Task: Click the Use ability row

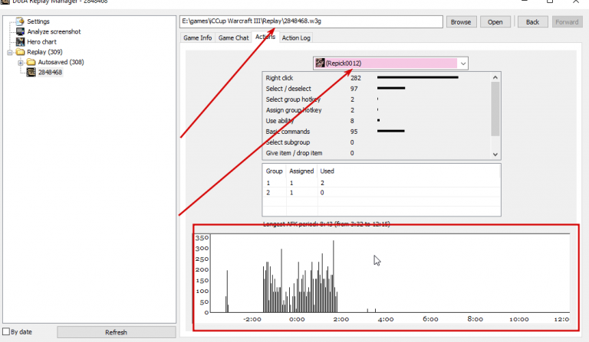Action: pyautogui.click(x=377, y=121)
